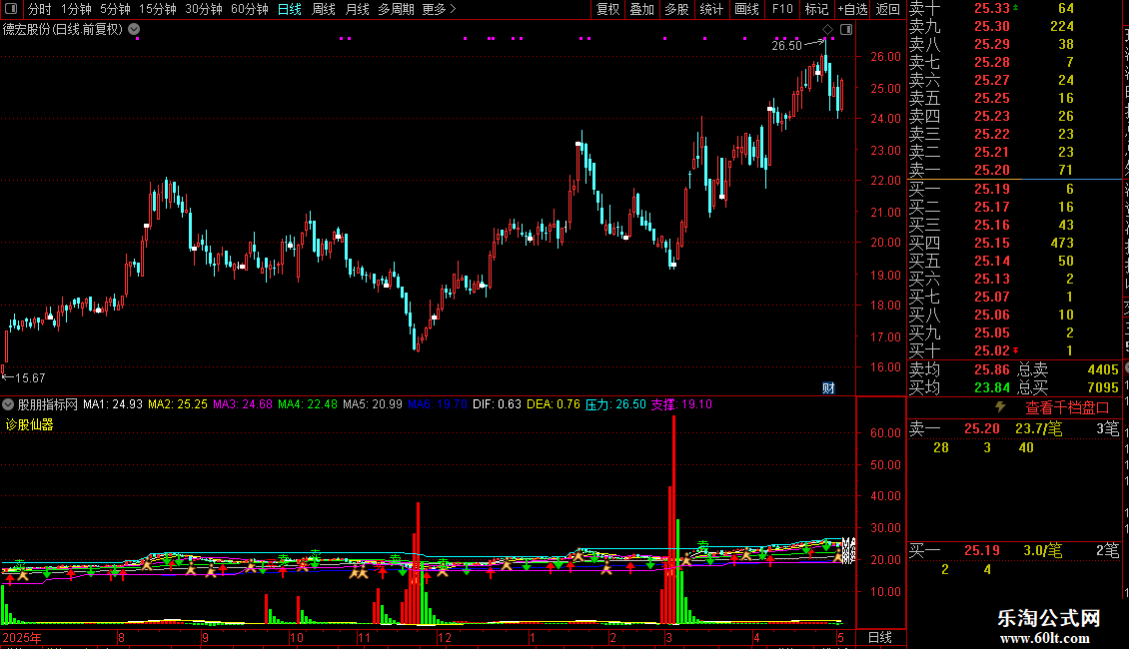Click the 压力: 26.50 indicator value

click(615, 404)
